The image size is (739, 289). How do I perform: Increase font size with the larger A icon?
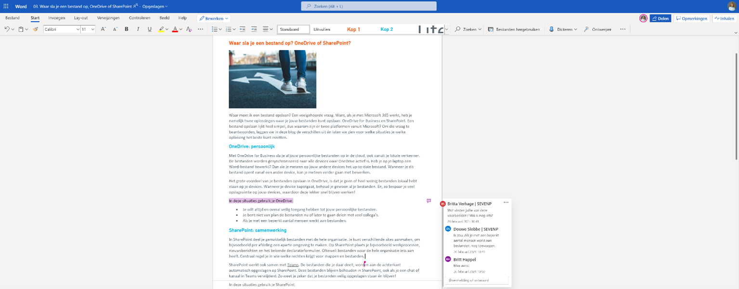click(104, 29)
